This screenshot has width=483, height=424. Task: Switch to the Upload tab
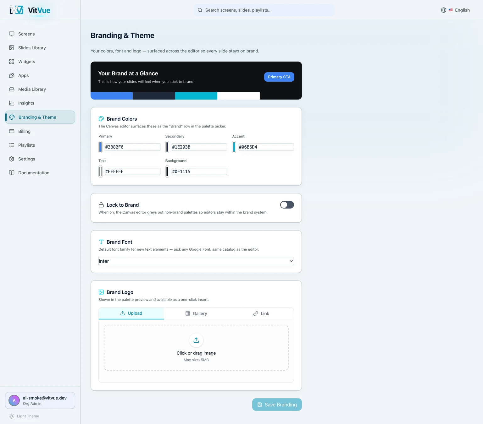[131, 313]
